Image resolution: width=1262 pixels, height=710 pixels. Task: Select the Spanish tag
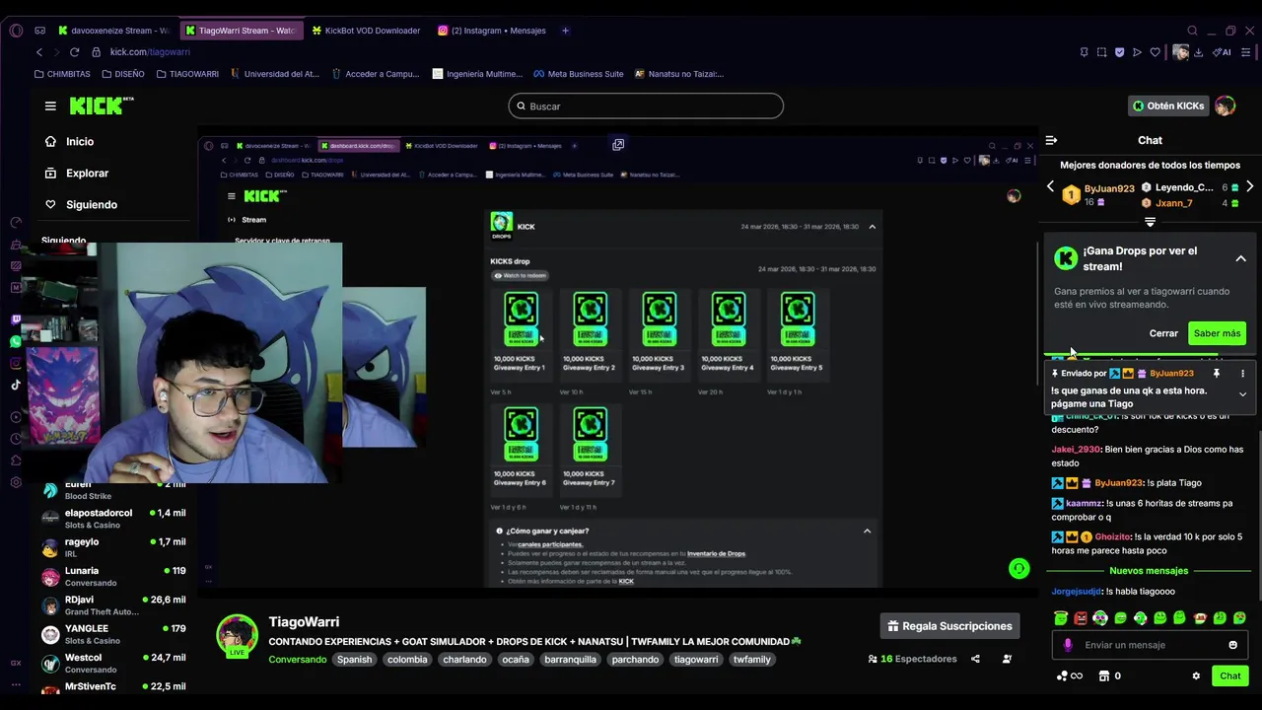point(354,660)
